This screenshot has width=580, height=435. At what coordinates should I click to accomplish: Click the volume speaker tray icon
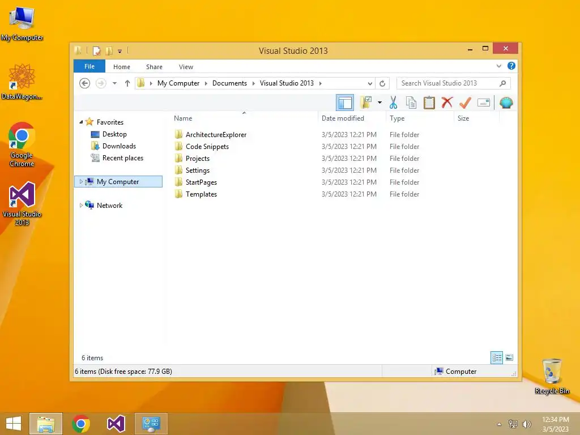(526, 424)
